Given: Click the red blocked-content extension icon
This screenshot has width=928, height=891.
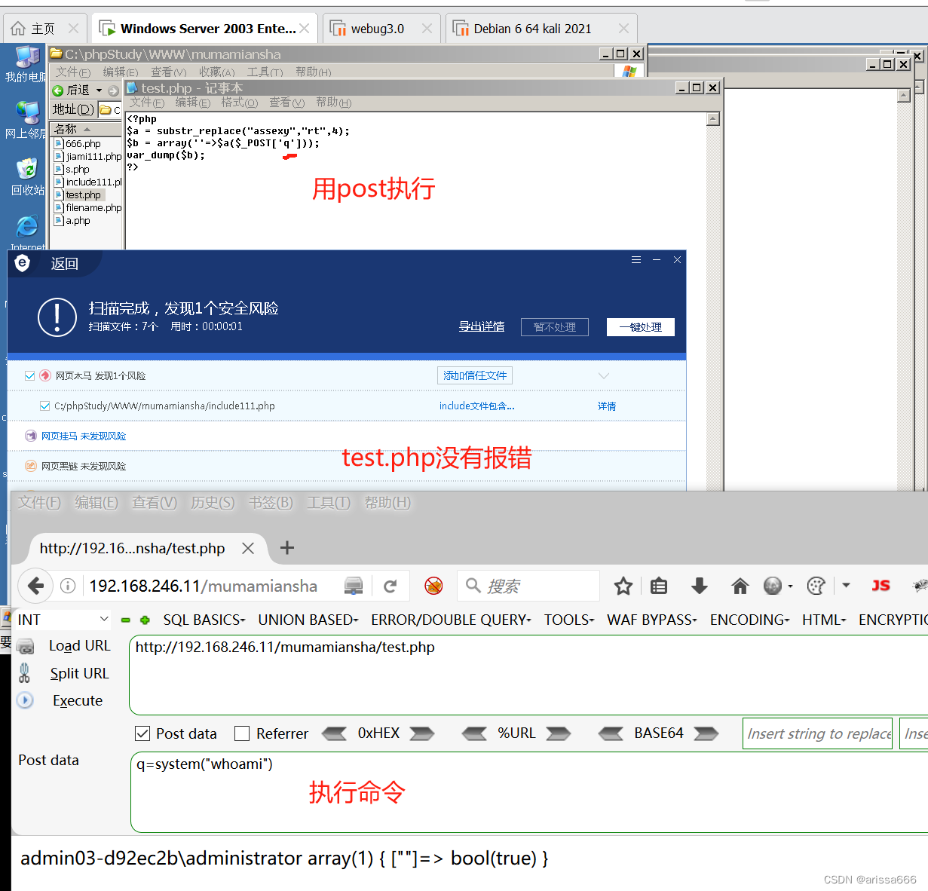Looking at the screenshot, I should [433, 586].
